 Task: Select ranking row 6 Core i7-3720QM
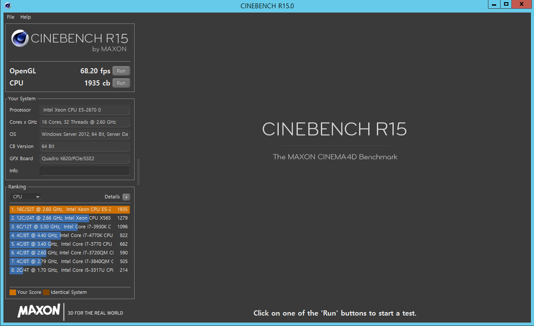[x=69, y=253]
